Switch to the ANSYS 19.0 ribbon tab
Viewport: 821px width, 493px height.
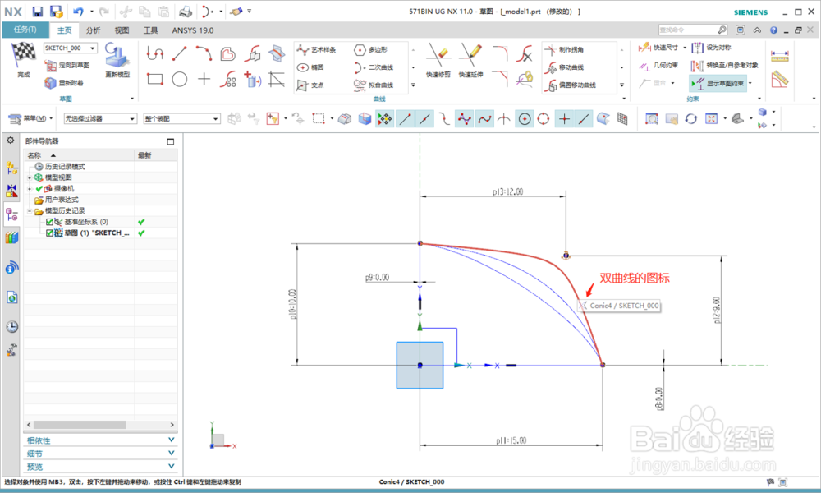(x=193, y=30)
